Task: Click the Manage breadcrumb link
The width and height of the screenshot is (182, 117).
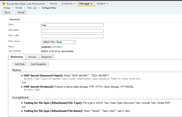Action: pos(7,8)
